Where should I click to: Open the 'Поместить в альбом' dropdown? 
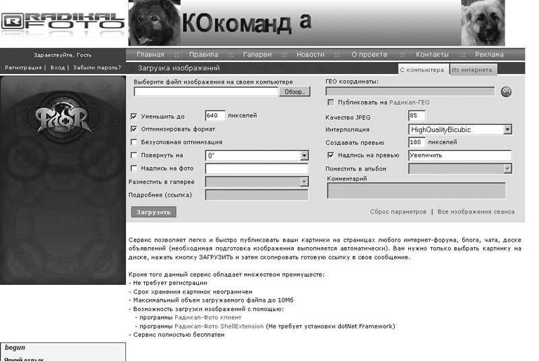click(507, 169)
